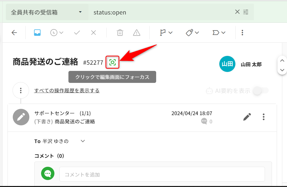This screenshot has width=287, height=187.
Task: Clear the status:open search query
Action: (x=237, y=12)
